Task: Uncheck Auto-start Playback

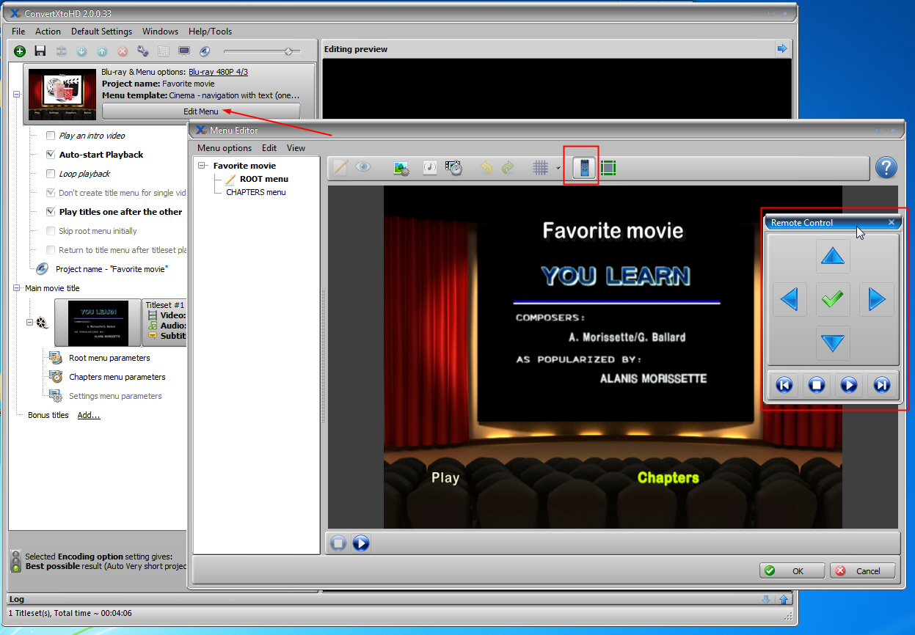Action: 51,155
